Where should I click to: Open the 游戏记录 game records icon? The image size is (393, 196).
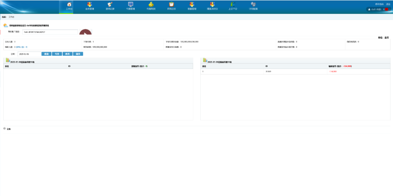[x=110, y=4]
